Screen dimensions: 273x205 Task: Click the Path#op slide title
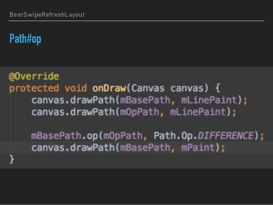(x=25, y=39)
